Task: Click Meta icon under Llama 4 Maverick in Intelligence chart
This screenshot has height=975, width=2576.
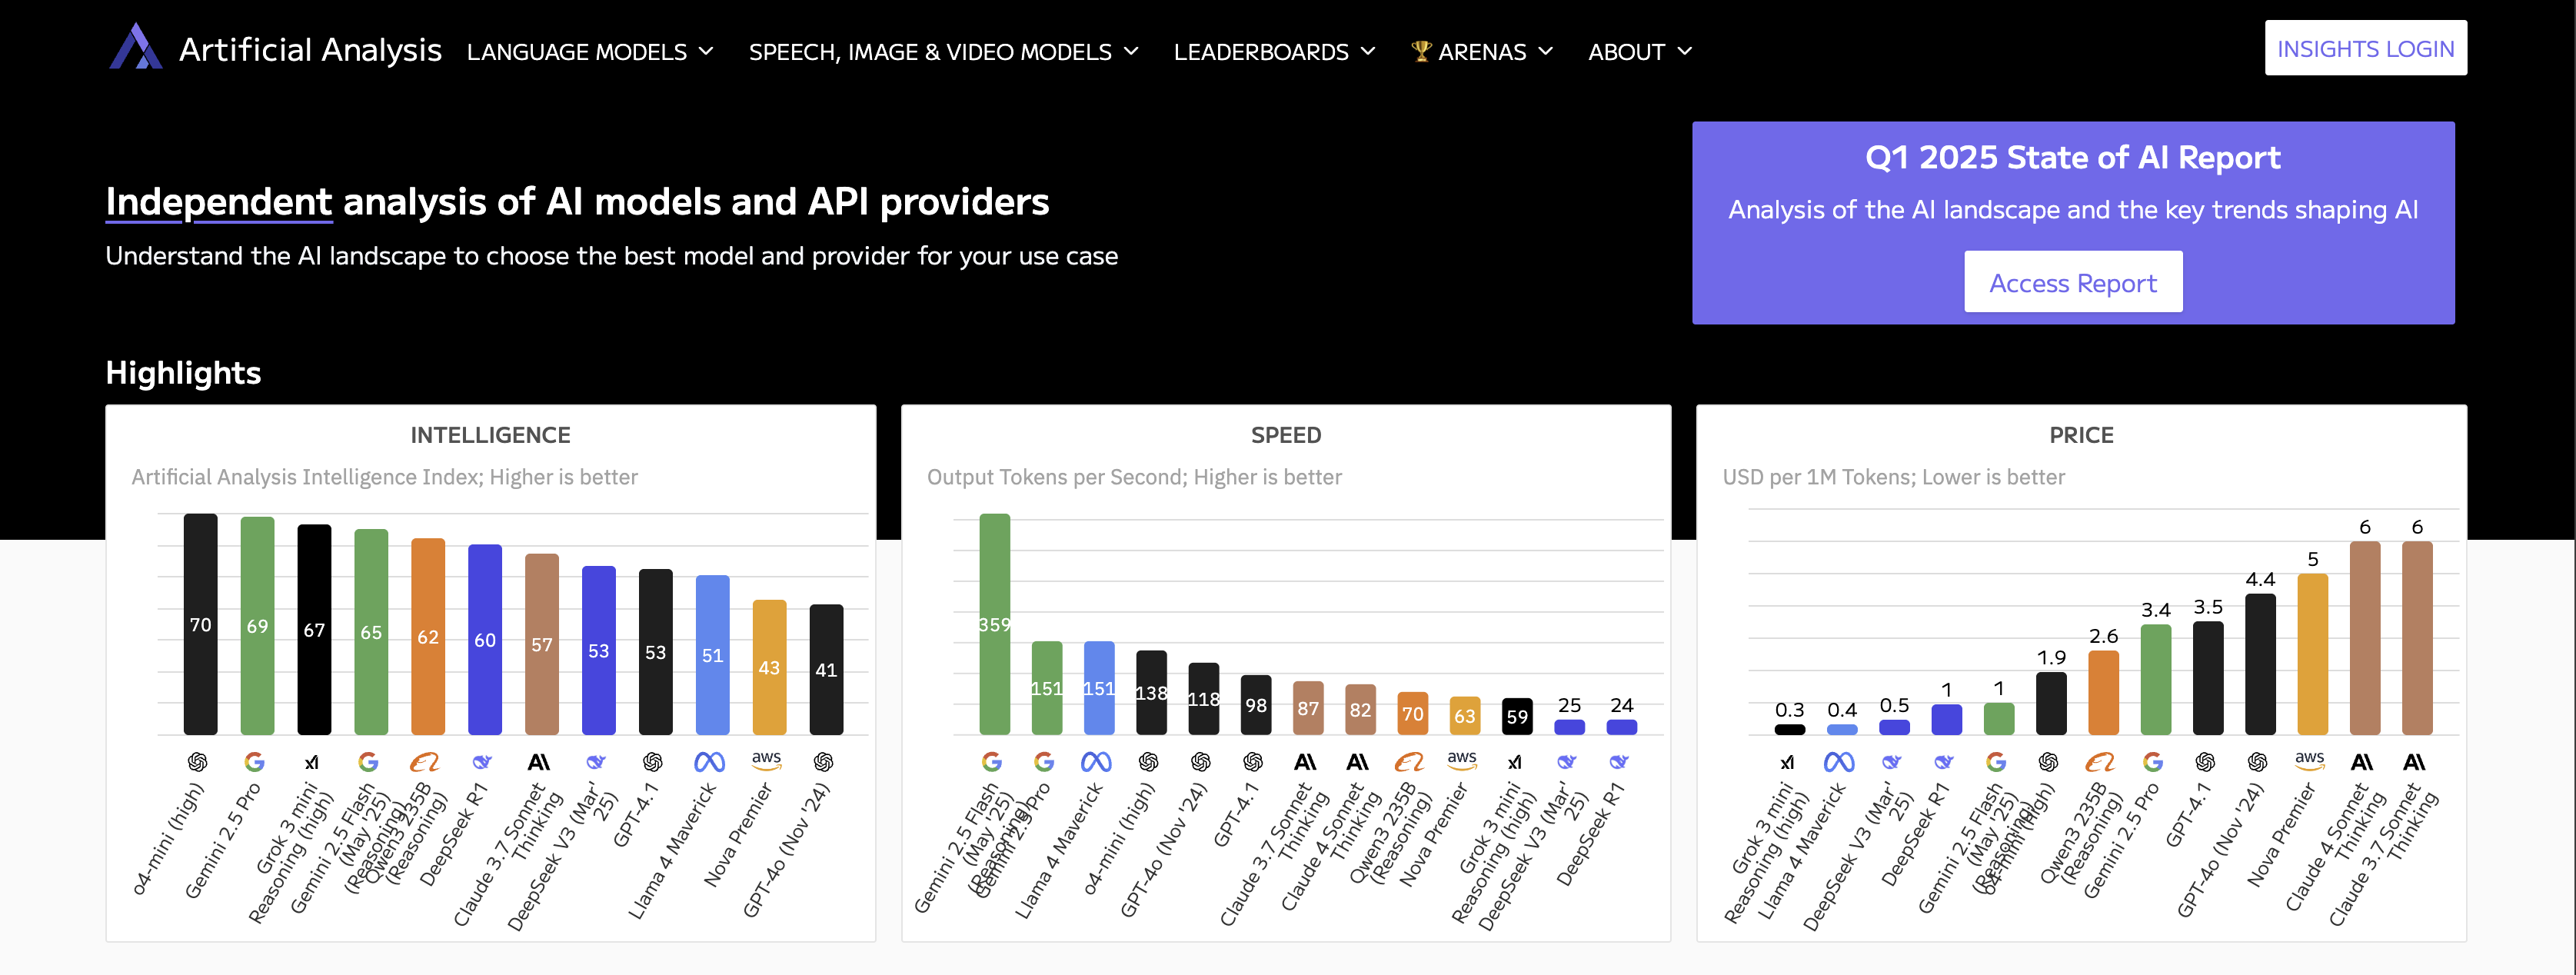Action: (710, 762)
